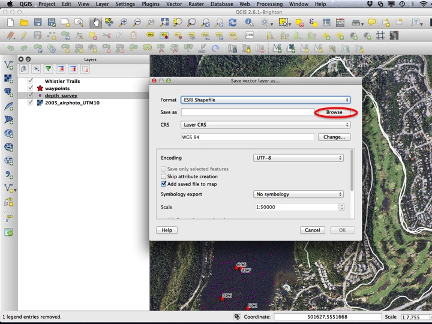Click the filter legend funnel icon

coord(48,69)
